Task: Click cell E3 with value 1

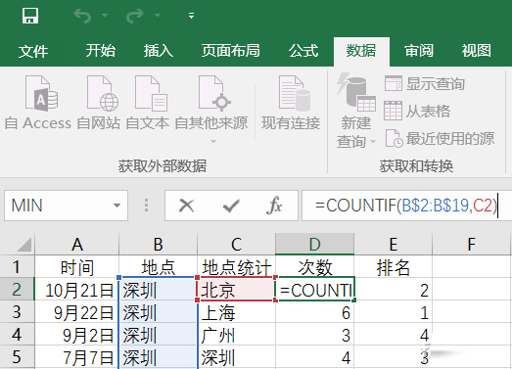Action: click(394, 312)
